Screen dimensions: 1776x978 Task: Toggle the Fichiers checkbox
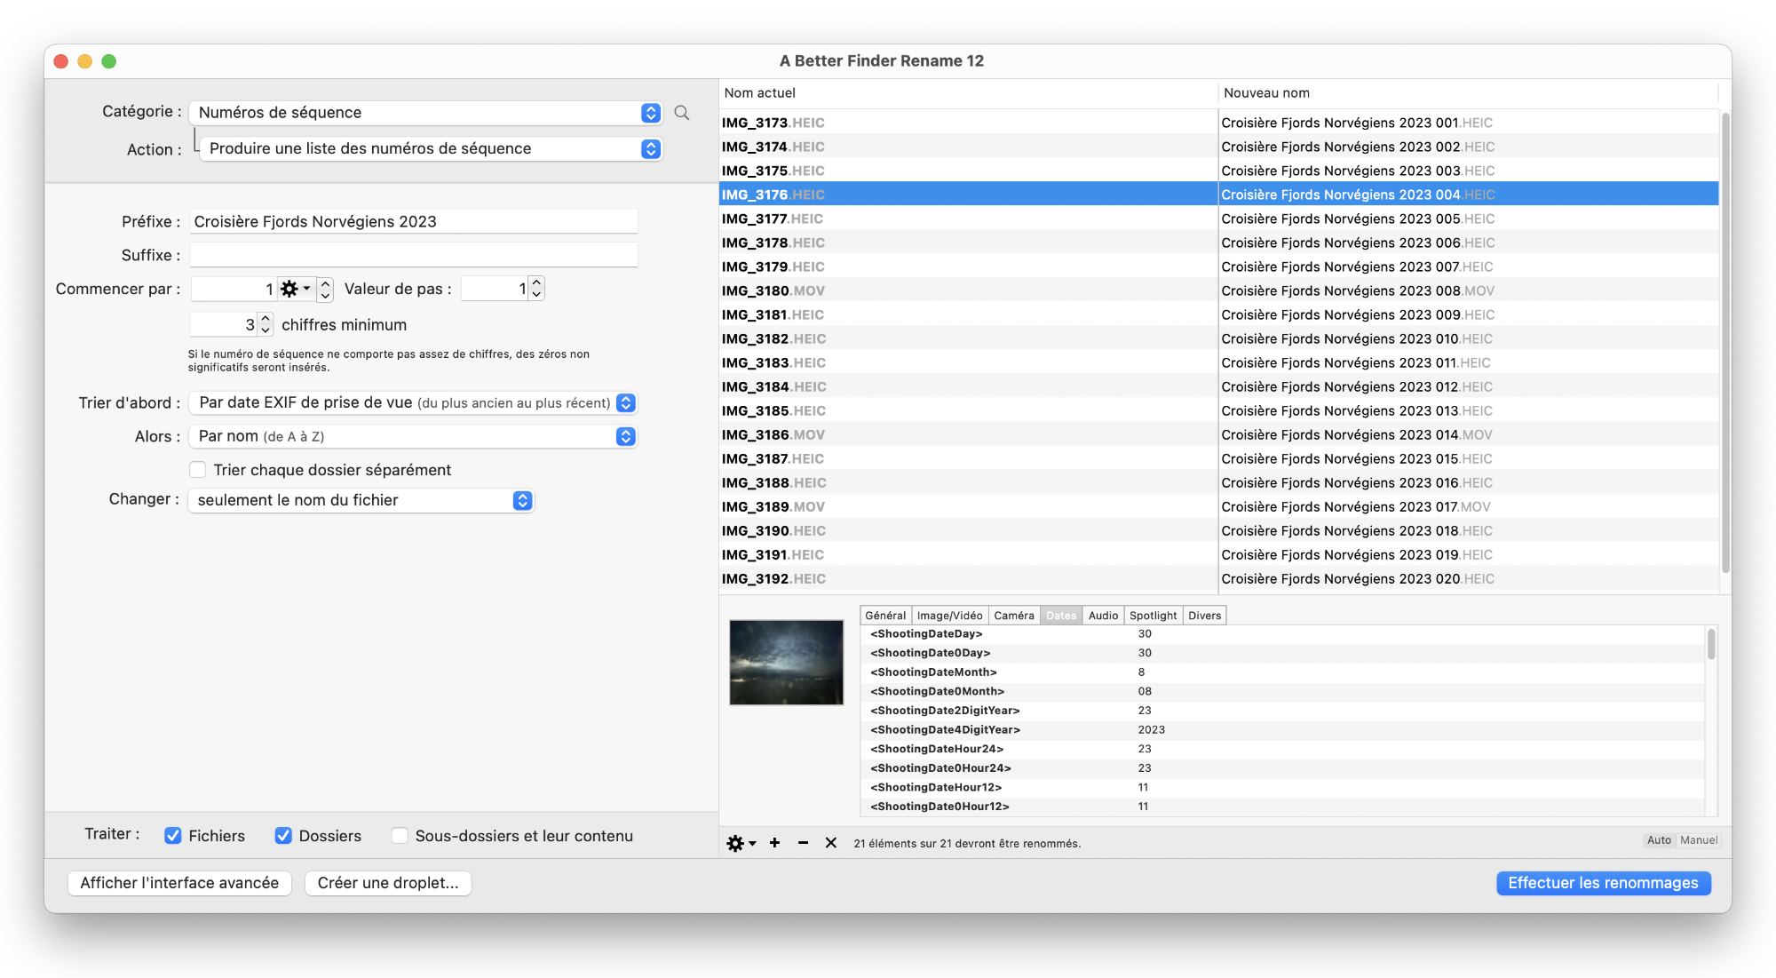(x=173, y=836)
